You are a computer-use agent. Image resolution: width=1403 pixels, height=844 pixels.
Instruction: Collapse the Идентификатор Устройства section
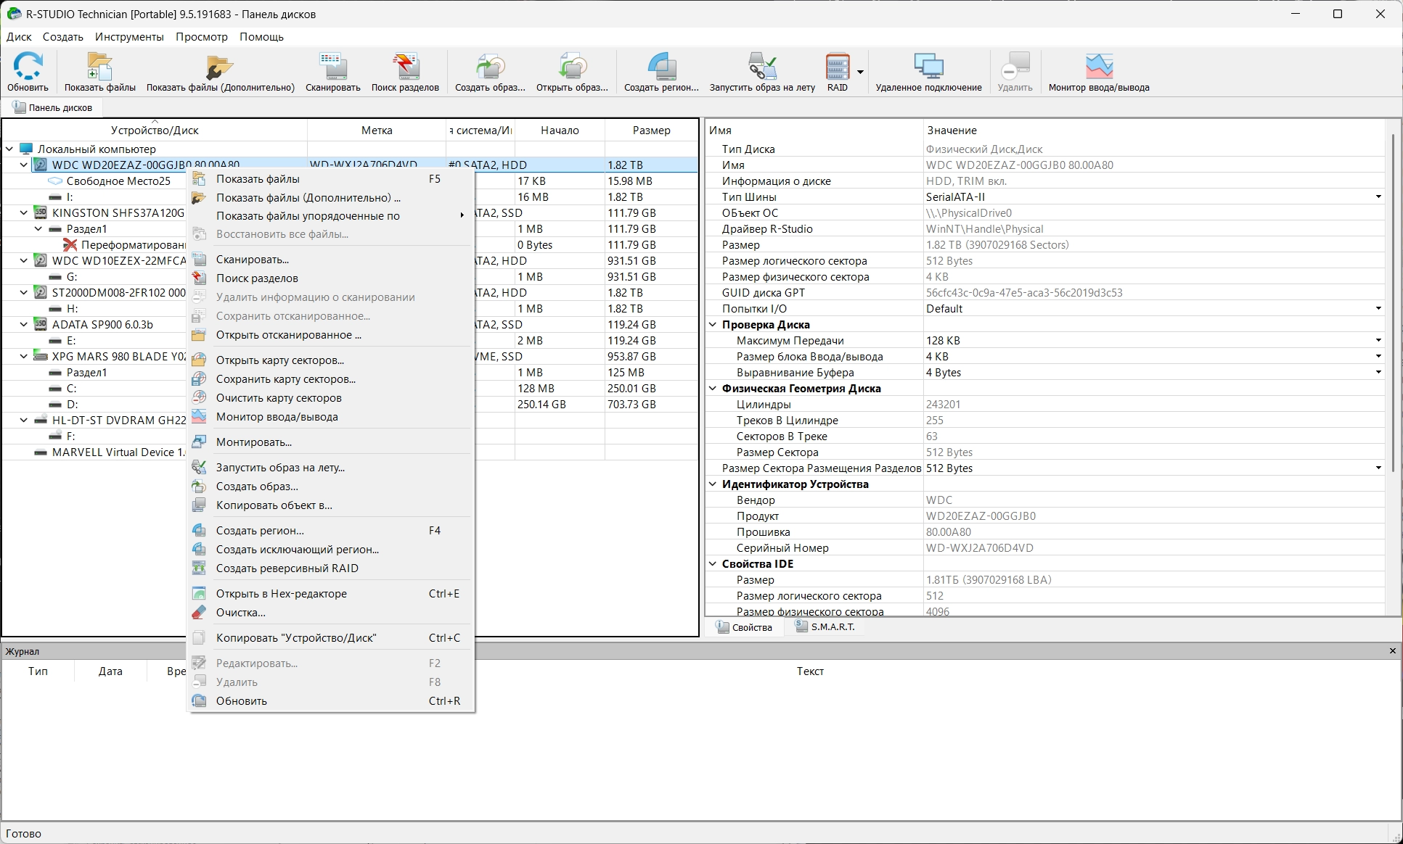pyautogui.click(x=713, y=484)
